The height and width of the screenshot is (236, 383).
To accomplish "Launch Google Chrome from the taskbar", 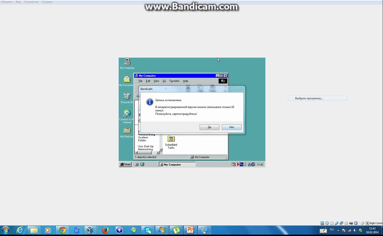I will [62, 230].
